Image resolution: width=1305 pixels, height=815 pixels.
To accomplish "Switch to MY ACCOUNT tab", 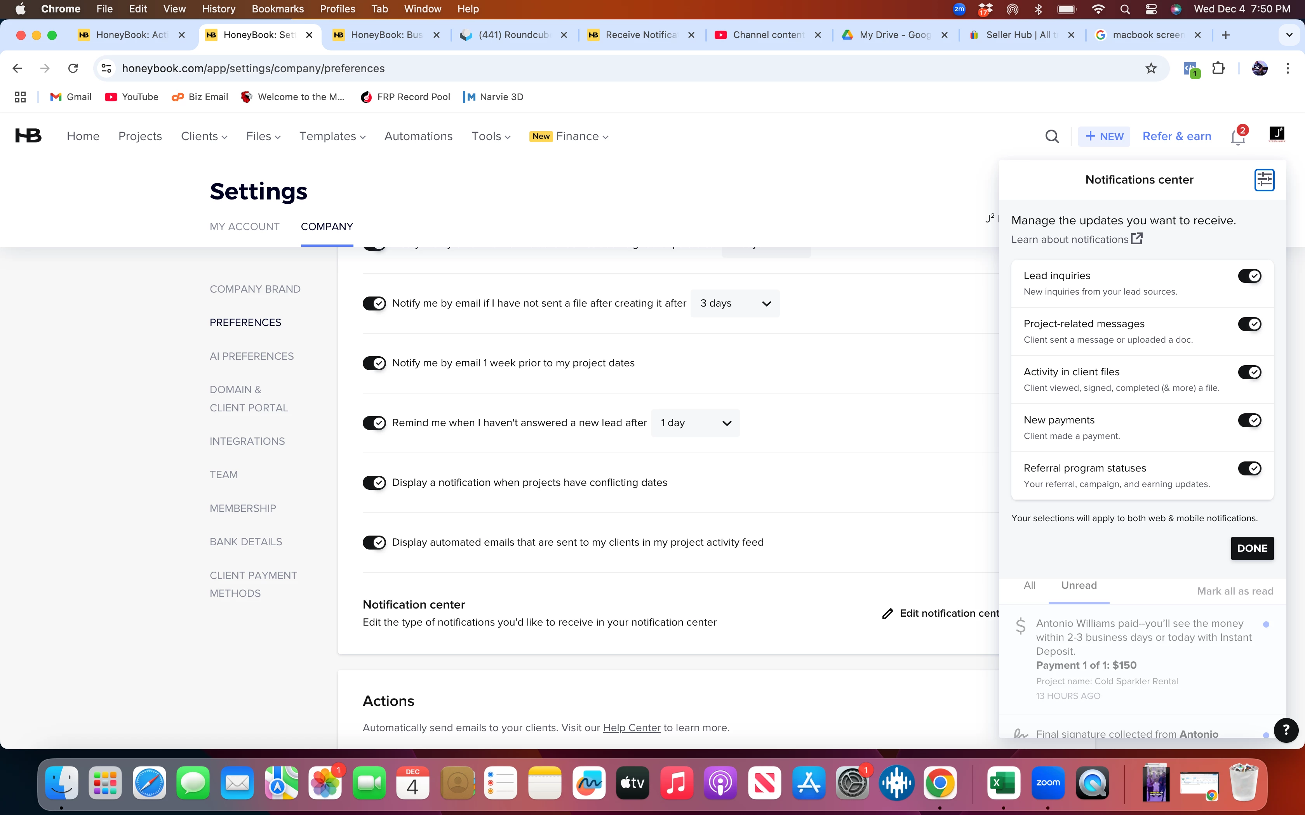I will pos(244,226).
